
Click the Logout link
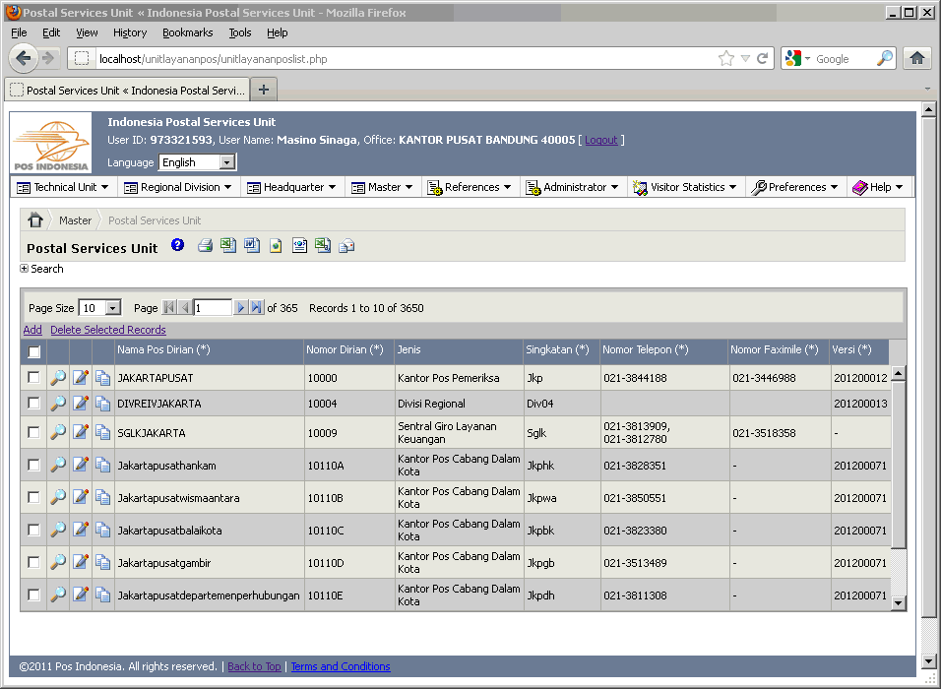600,140
